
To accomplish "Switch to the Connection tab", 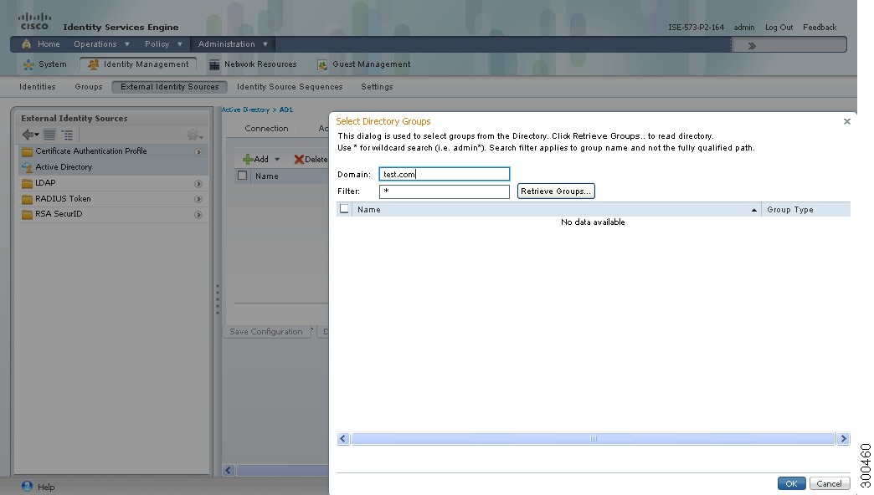I will [266, 129].
